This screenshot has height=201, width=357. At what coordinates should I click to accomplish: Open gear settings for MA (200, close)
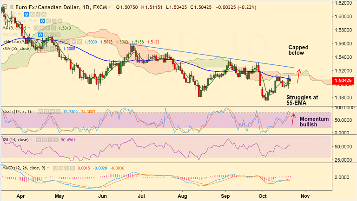(46, 35)
